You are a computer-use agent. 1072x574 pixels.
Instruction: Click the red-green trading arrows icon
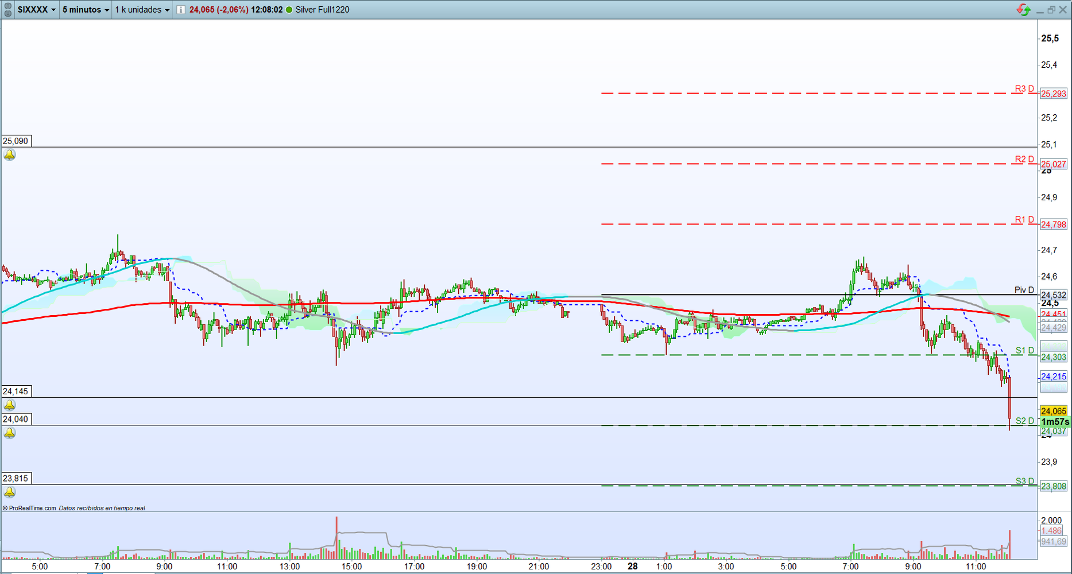(1023, 10)
